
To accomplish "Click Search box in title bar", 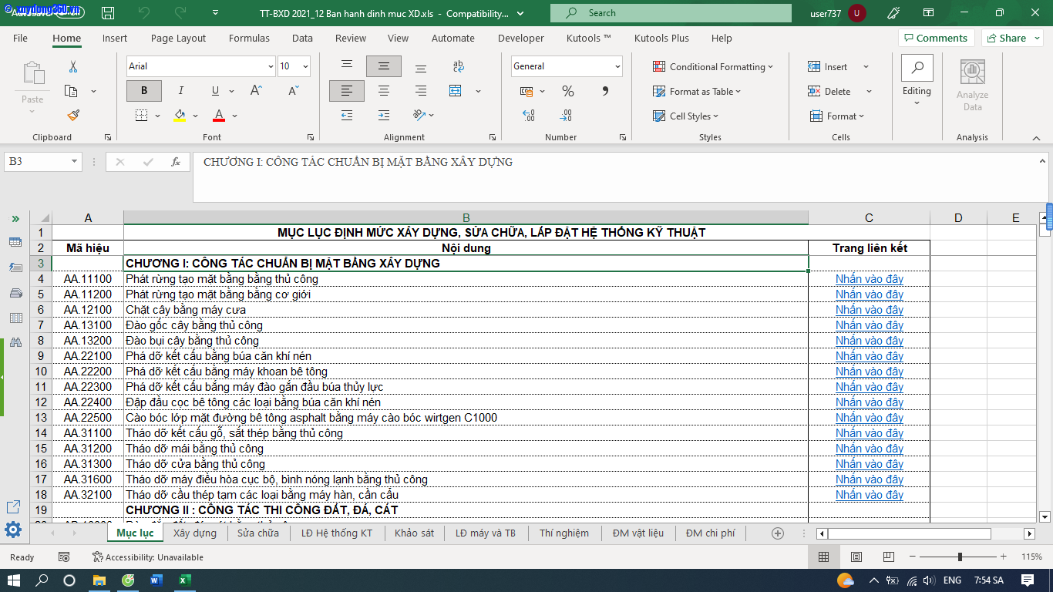I will pos(671,13).
